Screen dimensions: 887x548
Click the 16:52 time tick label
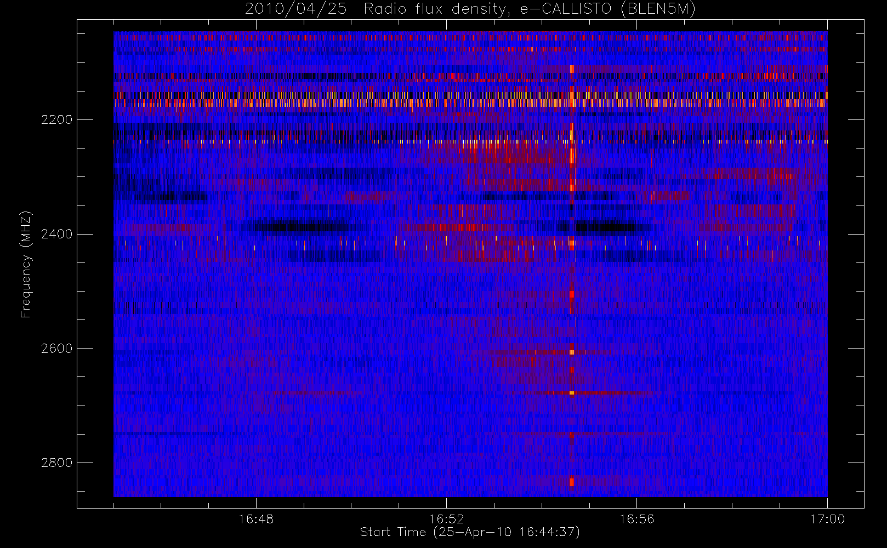coord(446,518)
